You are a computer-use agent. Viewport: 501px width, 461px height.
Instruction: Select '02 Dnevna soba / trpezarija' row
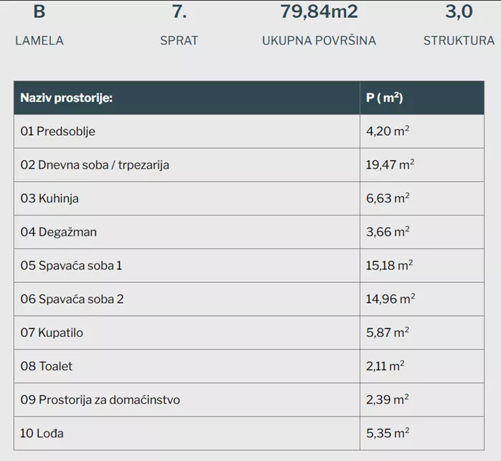[x=95, y=165]
